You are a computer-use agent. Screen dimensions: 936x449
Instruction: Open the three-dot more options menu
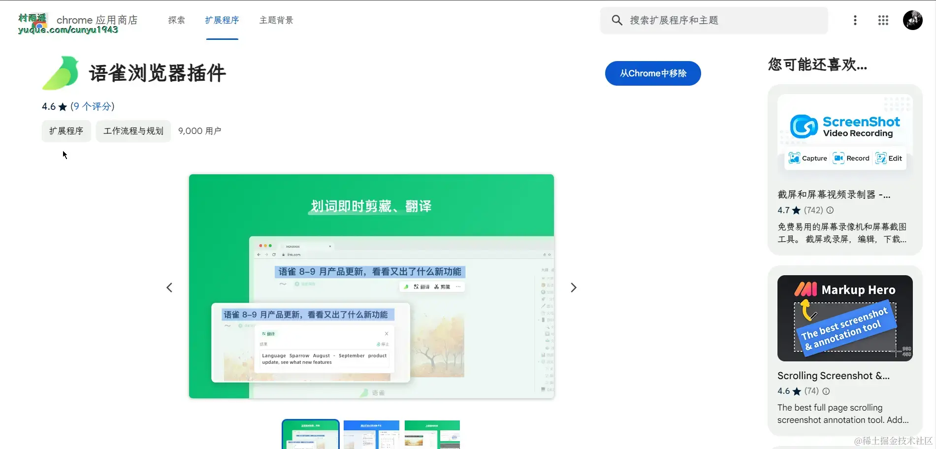point(855,20)
